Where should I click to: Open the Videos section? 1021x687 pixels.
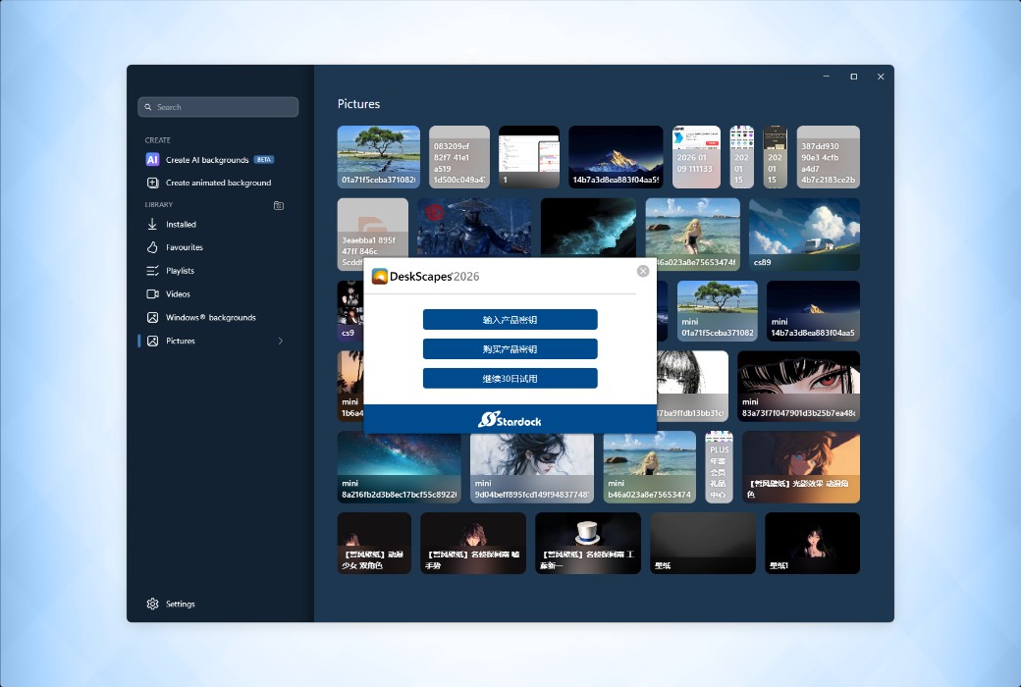click(178, 294)
